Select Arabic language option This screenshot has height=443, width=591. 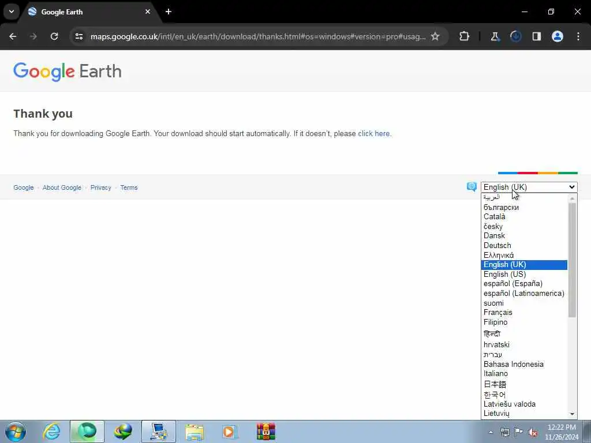[524, 197]
